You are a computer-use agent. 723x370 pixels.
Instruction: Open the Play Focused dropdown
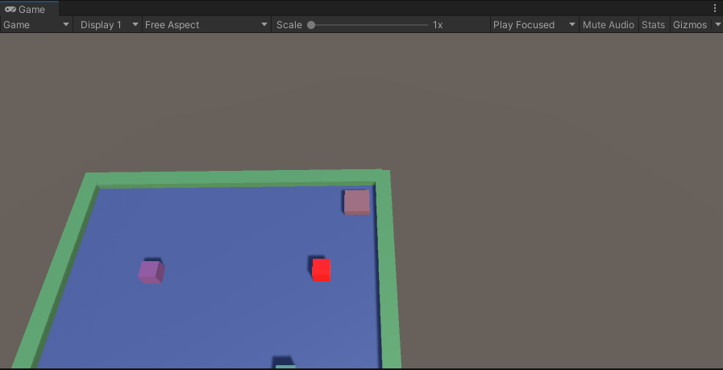(x=534, y=25)
